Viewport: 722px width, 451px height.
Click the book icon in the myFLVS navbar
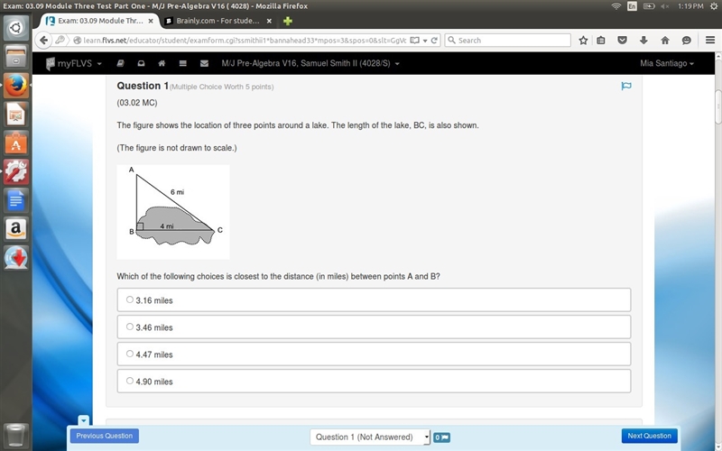pyautogui.click(x=120, y=63)
